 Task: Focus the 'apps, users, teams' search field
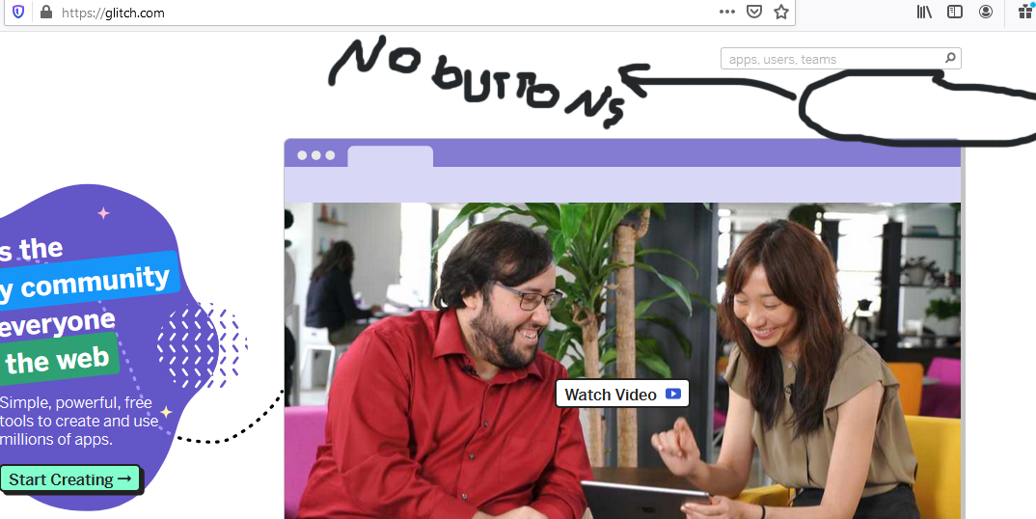[840, 58]
